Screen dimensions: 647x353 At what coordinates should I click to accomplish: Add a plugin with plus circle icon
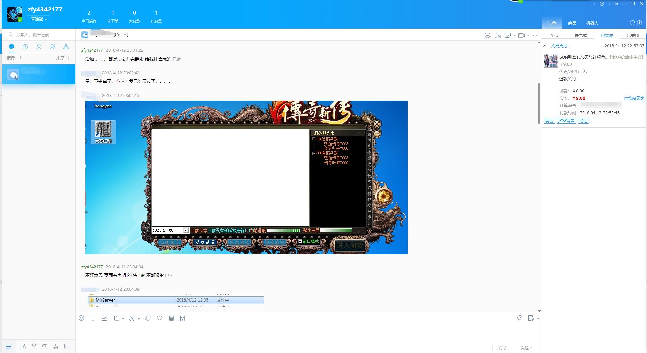point(639,23)
